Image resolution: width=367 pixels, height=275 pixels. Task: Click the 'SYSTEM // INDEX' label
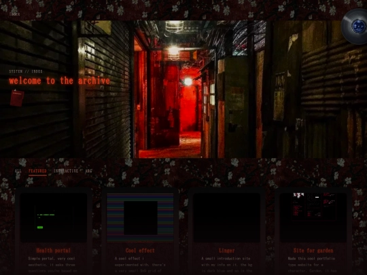click(x=26, y=71)
